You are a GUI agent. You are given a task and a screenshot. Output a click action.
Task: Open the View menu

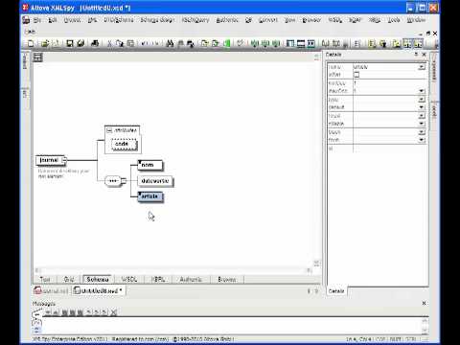(x=289, y=20)
